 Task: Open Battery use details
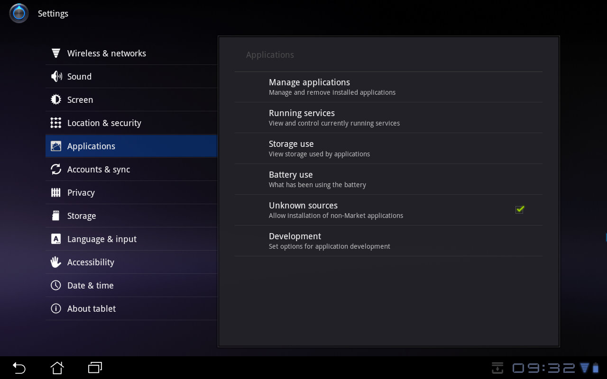[388, 180]
